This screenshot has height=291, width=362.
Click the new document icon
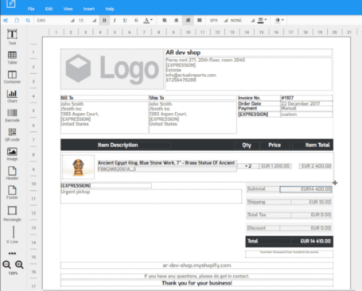point(17,21)
